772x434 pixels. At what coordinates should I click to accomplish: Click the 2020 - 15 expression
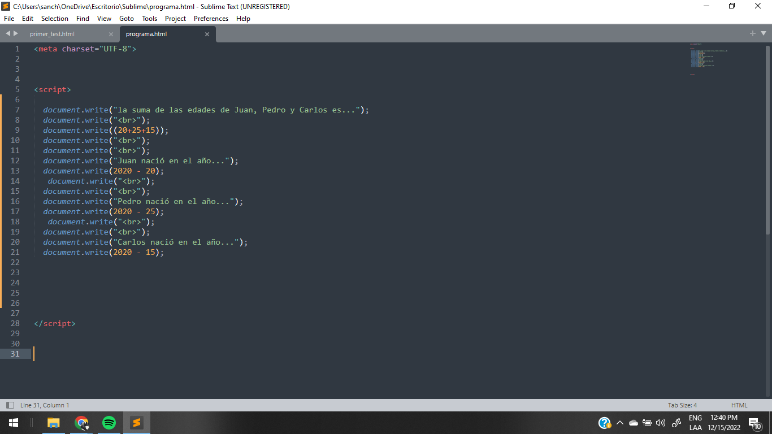click(134, 252)
